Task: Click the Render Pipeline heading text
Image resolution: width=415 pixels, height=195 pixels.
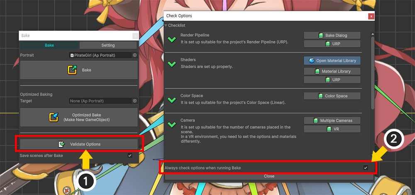Action: tap(195, 35)
